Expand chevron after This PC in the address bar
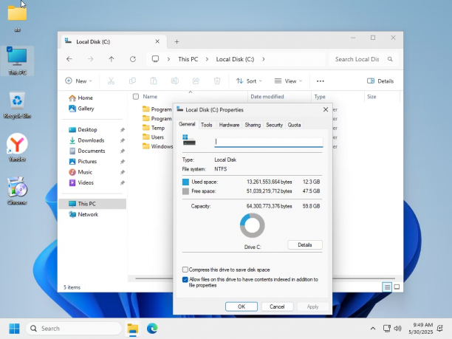Viewport: 452px width, 339px height. (207, 59)
